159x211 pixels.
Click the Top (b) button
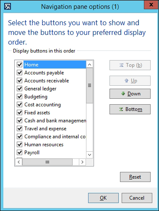coord(130,65)
